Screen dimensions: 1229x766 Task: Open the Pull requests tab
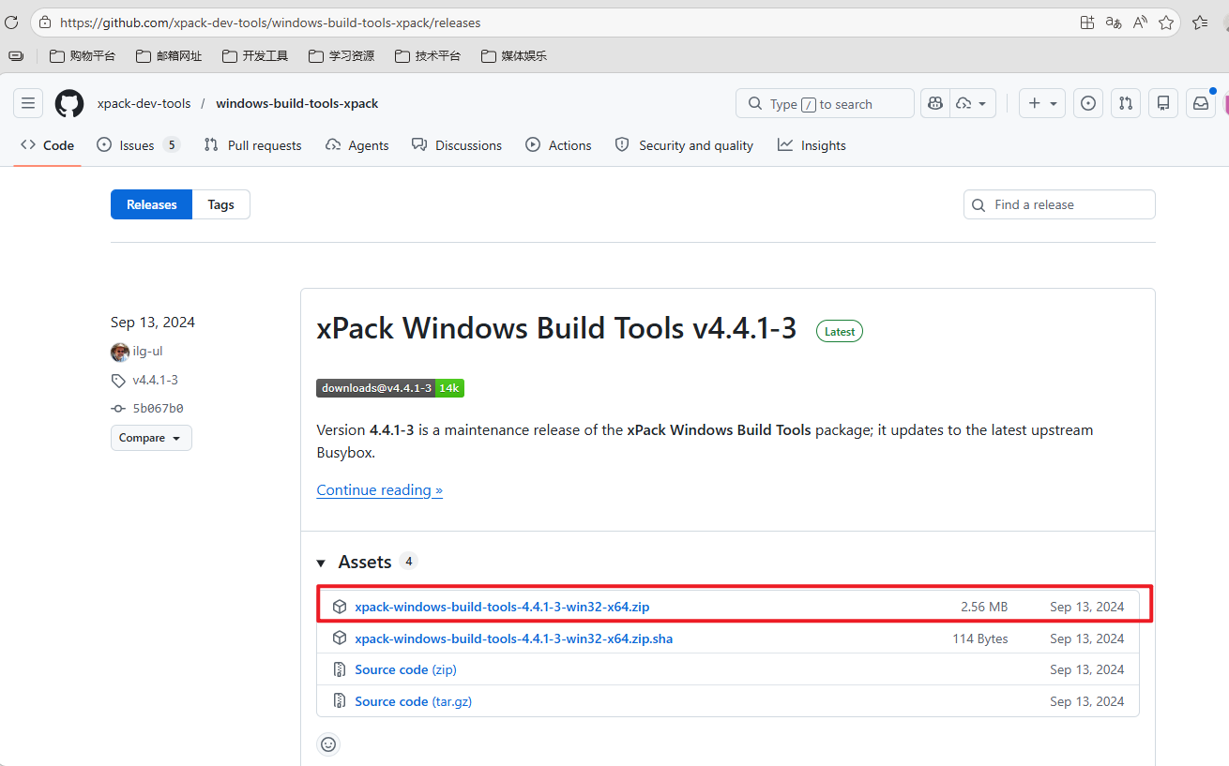pos(253,145)
